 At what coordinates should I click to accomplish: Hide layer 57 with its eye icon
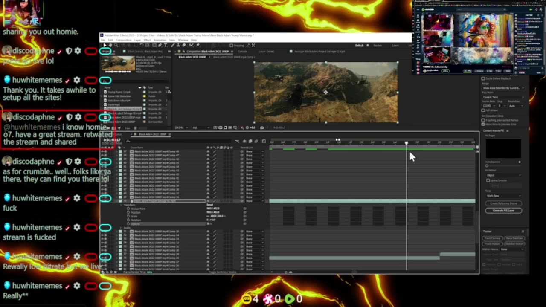(x=102, y=151)
